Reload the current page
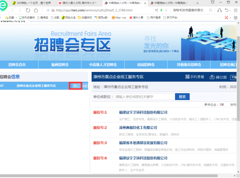Screen dimensions: 240x178 (28, 10)
